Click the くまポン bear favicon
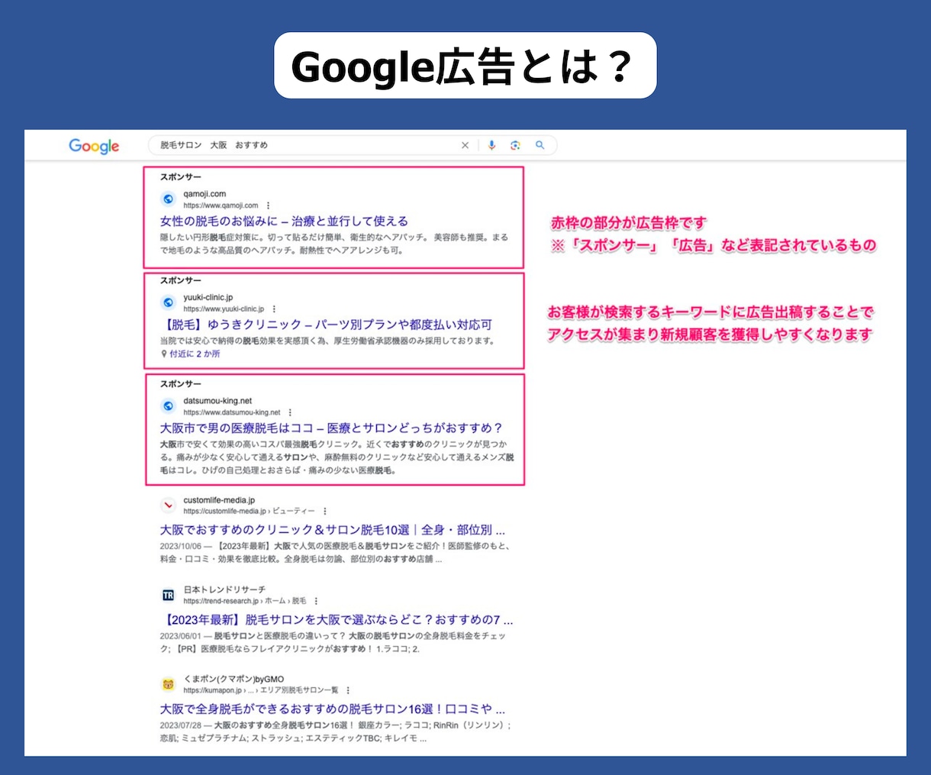The width and height of the screenshot is (931, 775). point(169,684)
